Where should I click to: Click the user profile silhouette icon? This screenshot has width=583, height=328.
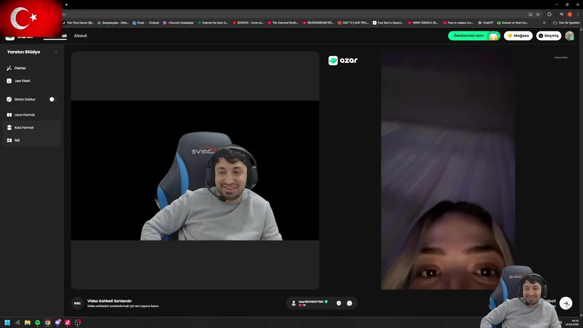[294, 303]
